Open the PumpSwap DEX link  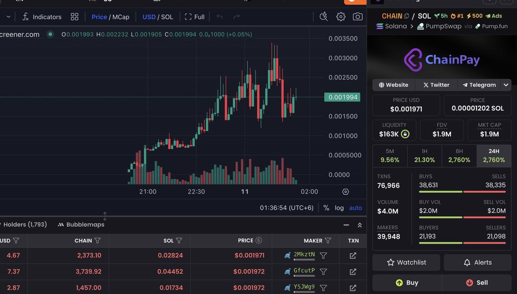tap(439, 26)
